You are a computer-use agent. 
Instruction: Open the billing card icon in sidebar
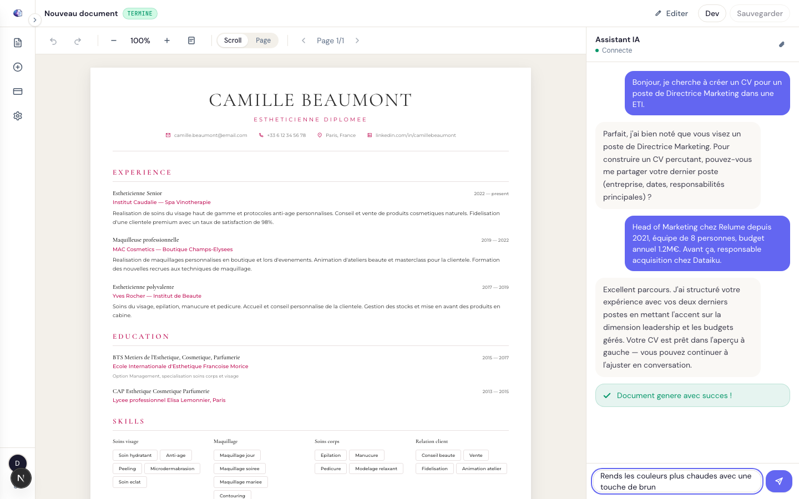18,91
